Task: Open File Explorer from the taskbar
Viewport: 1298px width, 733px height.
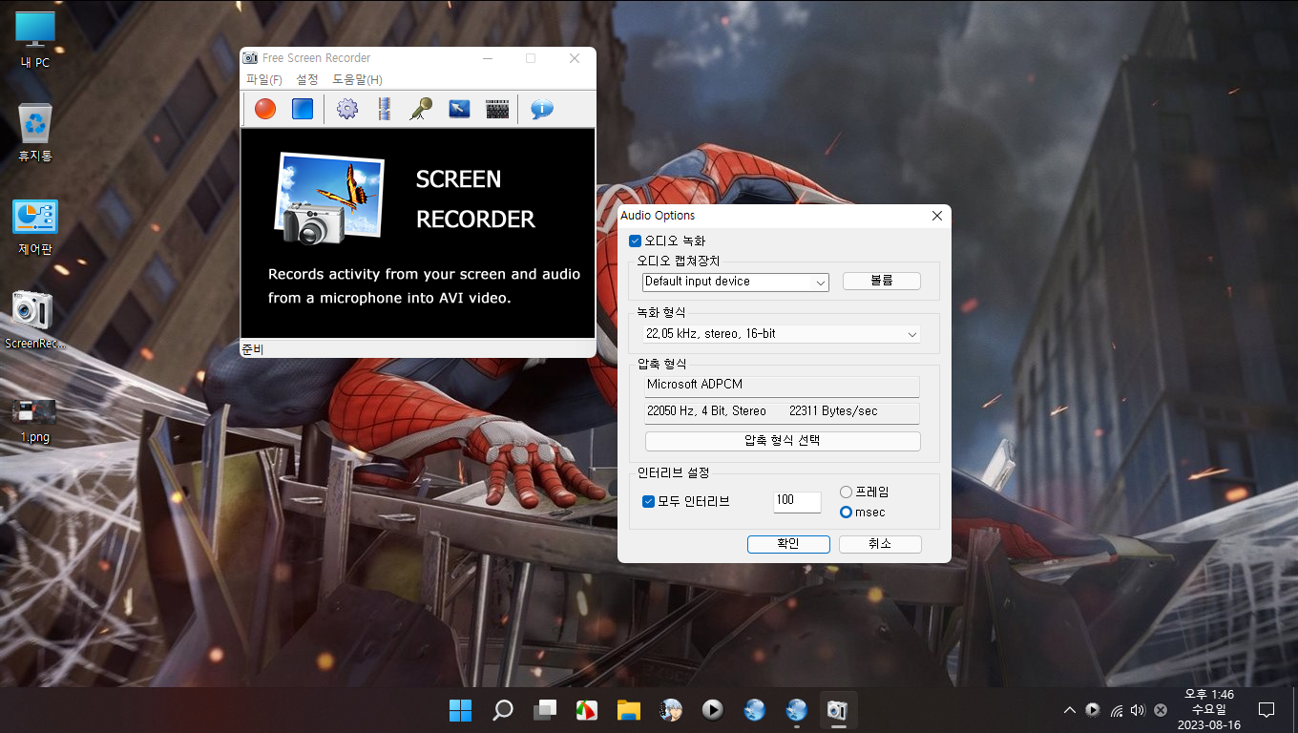Action: (628, 710)
